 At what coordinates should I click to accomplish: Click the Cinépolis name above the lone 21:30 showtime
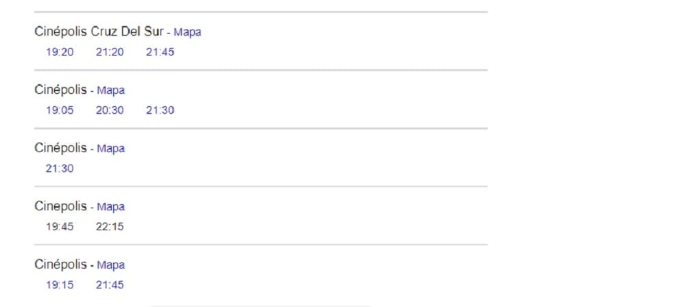[60, 148]
